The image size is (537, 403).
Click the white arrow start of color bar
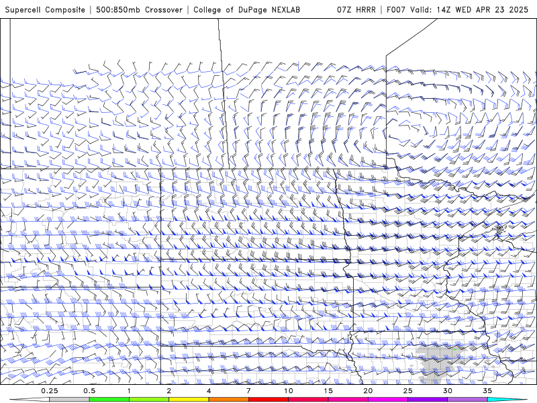pos(30,400)
